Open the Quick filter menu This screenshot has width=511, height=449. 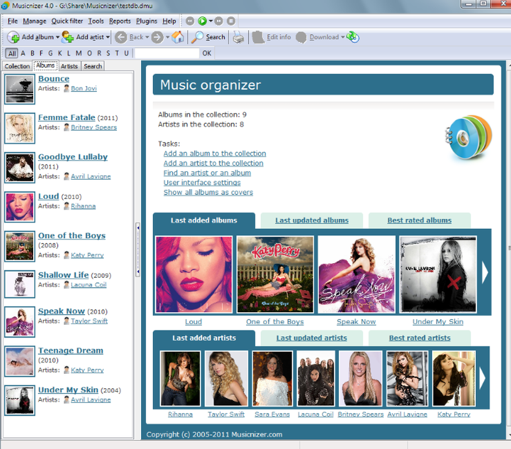coord(67,21)
